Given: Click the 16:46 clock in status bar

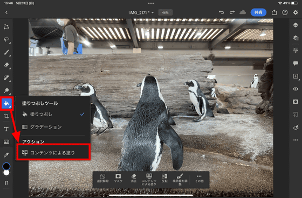Looking at the screenshot, I should click(8, 3).
